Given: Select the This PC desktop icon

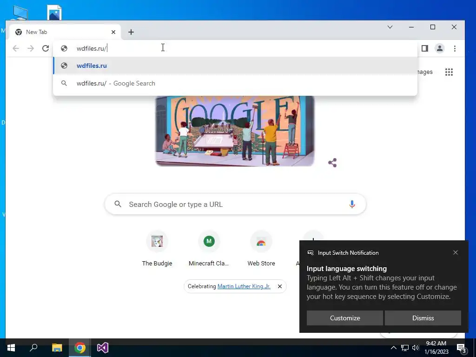Looking at the screenshot, I should point(20,13).
